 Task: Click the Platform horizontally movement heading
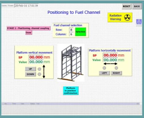point(110,50)
